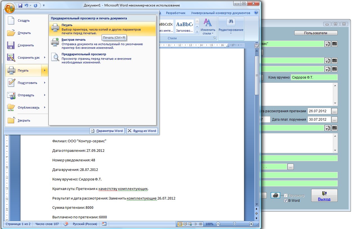Choose Сохранить in the Office menu
Viewport: 352px width, 229px height.
(x=26, y=45)
